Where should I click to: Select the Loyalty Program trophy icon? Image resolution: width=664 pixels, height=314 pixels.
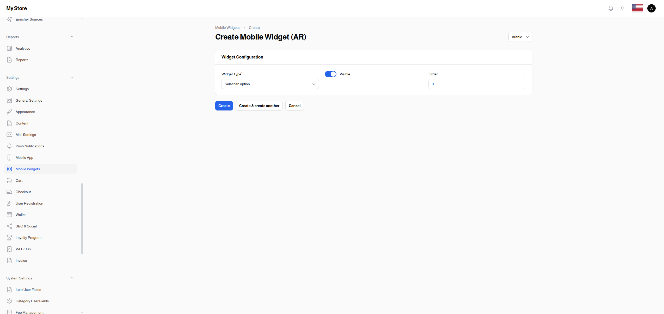[x=9, y=238]
